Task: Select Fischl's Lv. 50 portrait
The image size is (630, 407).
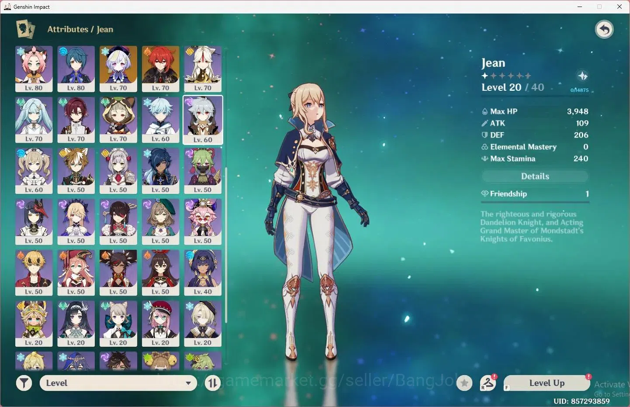Action: point(76,222)
